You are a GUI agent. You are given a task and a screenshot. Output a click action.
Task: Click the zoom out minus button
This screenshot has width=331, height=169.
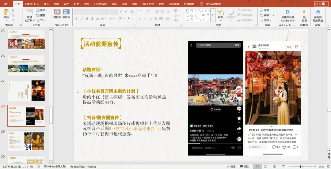point(290,167)
